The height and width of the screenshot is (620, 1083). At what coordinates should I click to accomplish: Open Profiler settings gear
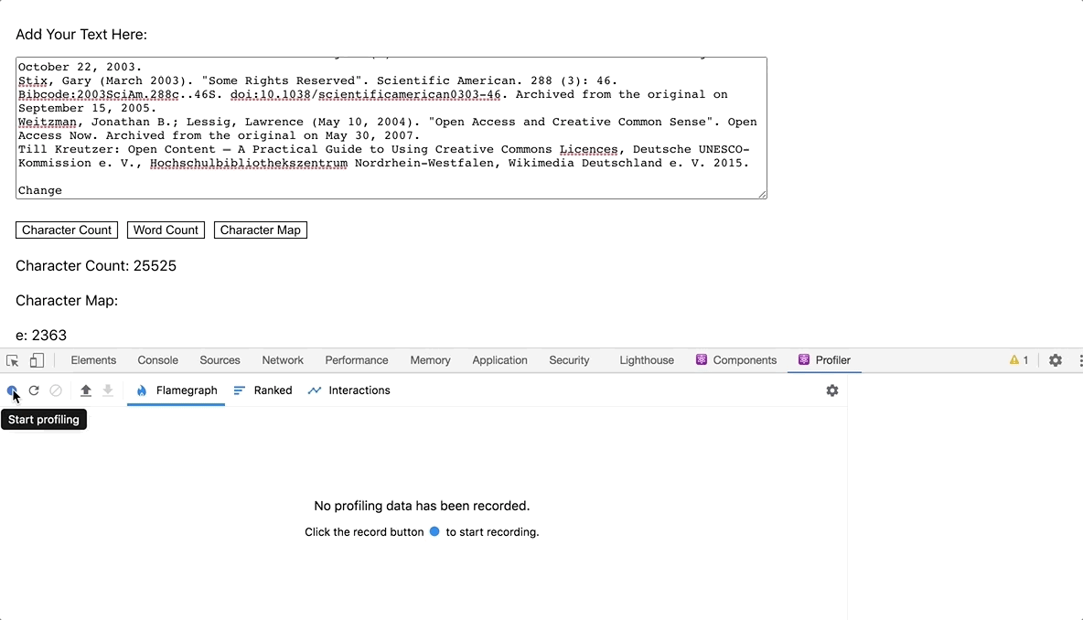point(832,390)
